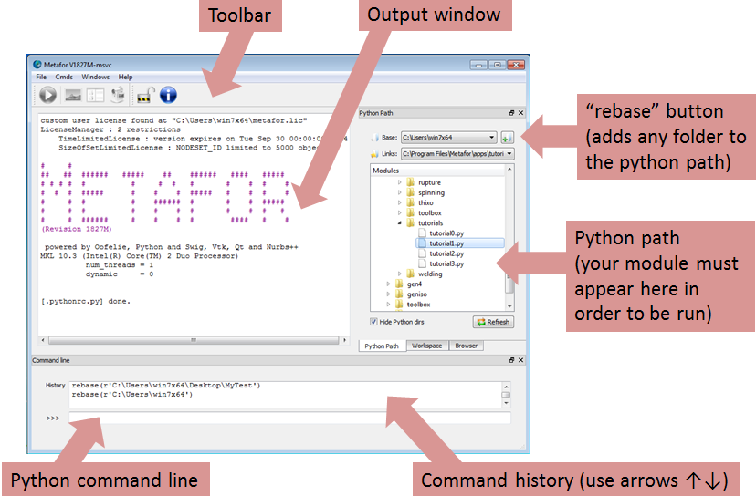Click the Modules column header
Image resolution: width=756 pixels, height=496 pixels.
click(x=437, y=170)
